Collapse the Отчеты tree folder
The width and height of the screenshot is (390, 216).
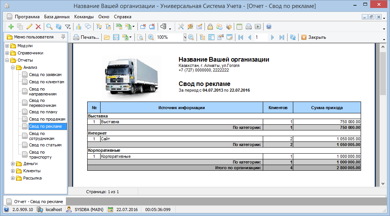pos(7,60)
